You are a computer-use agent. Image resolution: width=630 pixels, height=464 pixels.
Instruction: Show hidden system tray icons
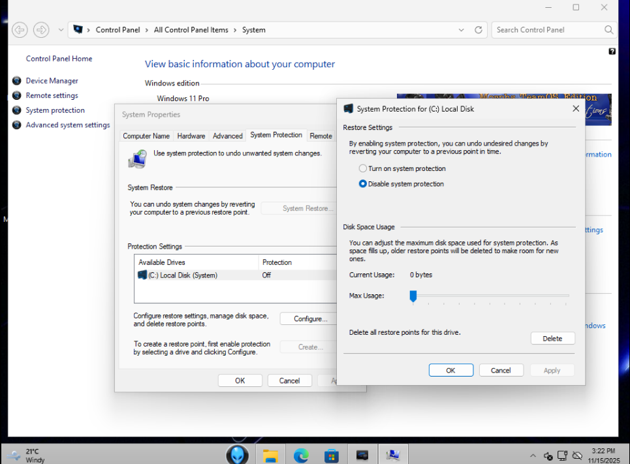tap(533, 456)
